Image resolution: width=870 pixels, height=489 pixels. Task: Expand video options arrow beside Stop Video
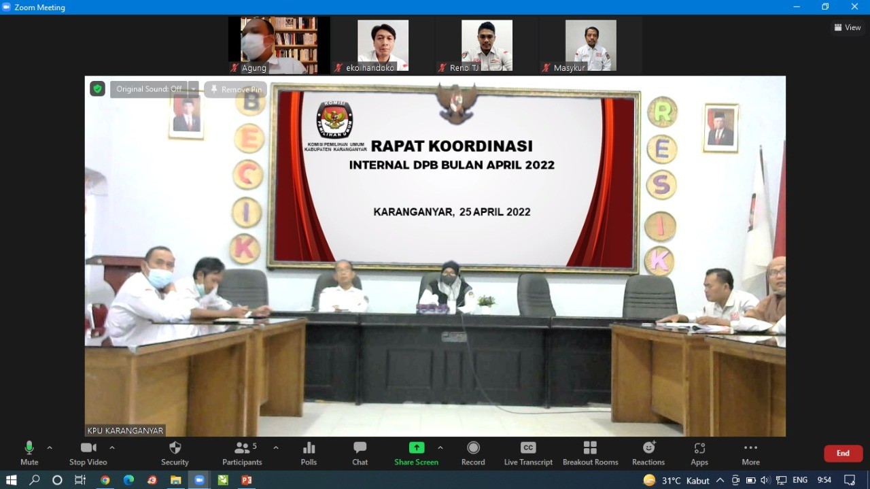[x=112, y=448]
